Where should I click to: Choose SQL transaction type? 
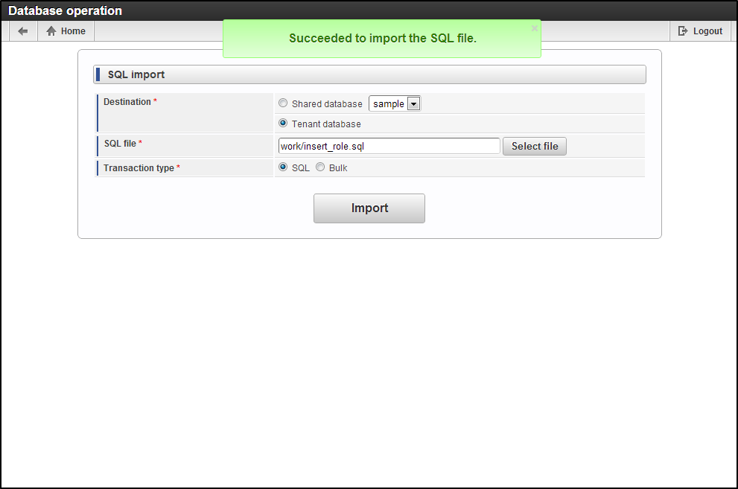283,167
